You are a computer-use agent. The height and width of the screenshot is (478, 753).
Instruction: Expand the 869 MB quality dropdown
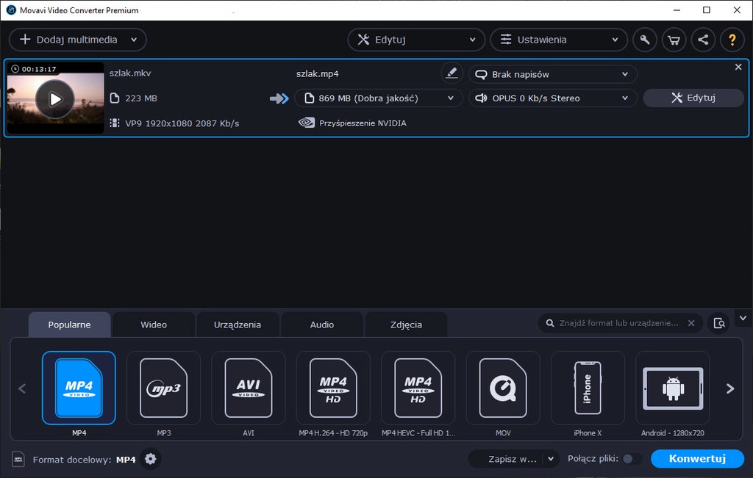[379, 98]
